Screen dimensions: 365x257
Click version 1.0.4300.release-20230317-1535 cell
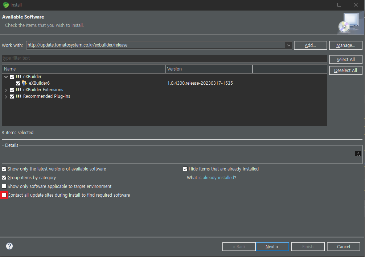click(200, 83)
